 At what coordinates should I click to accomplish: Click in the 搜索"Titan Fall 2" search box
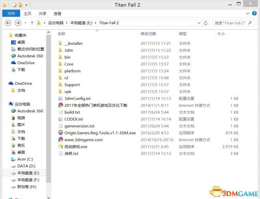pyautogui.click(x=233, y=23)
